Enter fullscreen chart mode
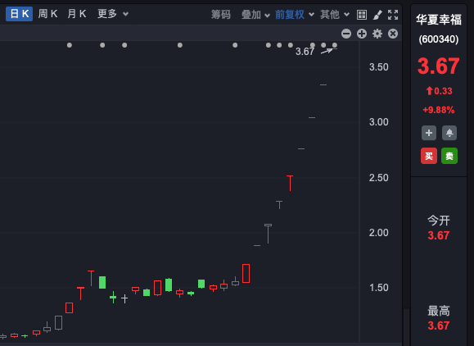 click(x=393, y=15)
